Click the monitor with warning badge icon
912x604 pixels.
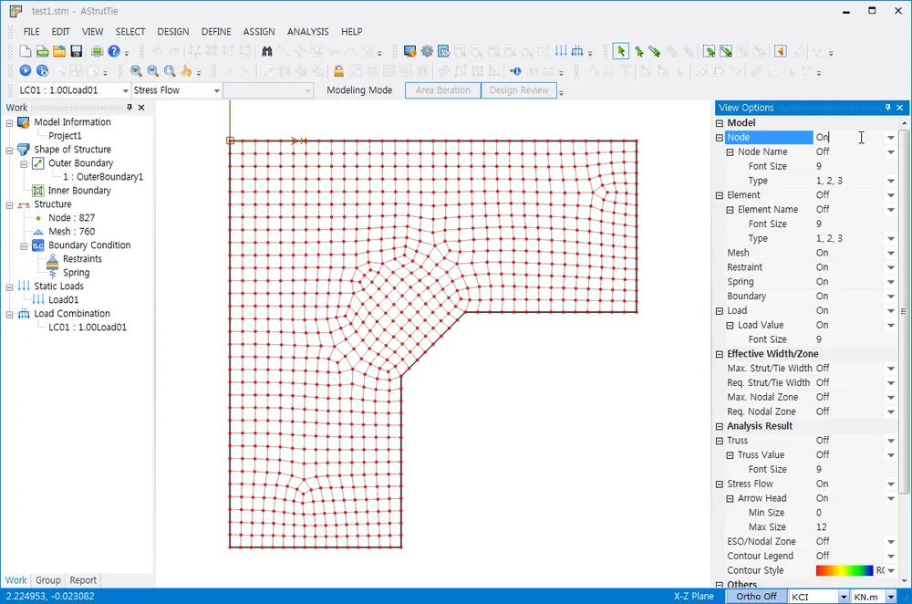pos(410,52)
